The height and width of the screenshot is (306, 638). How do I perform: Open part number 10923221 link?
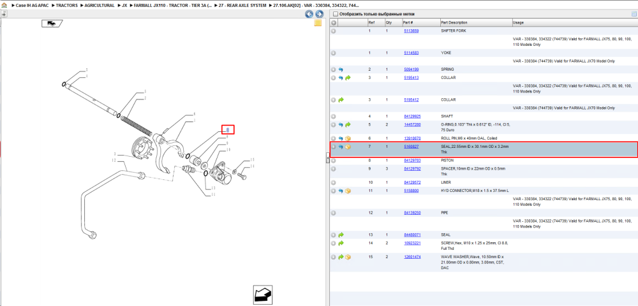pyautogui.click(x=412, y=243)
